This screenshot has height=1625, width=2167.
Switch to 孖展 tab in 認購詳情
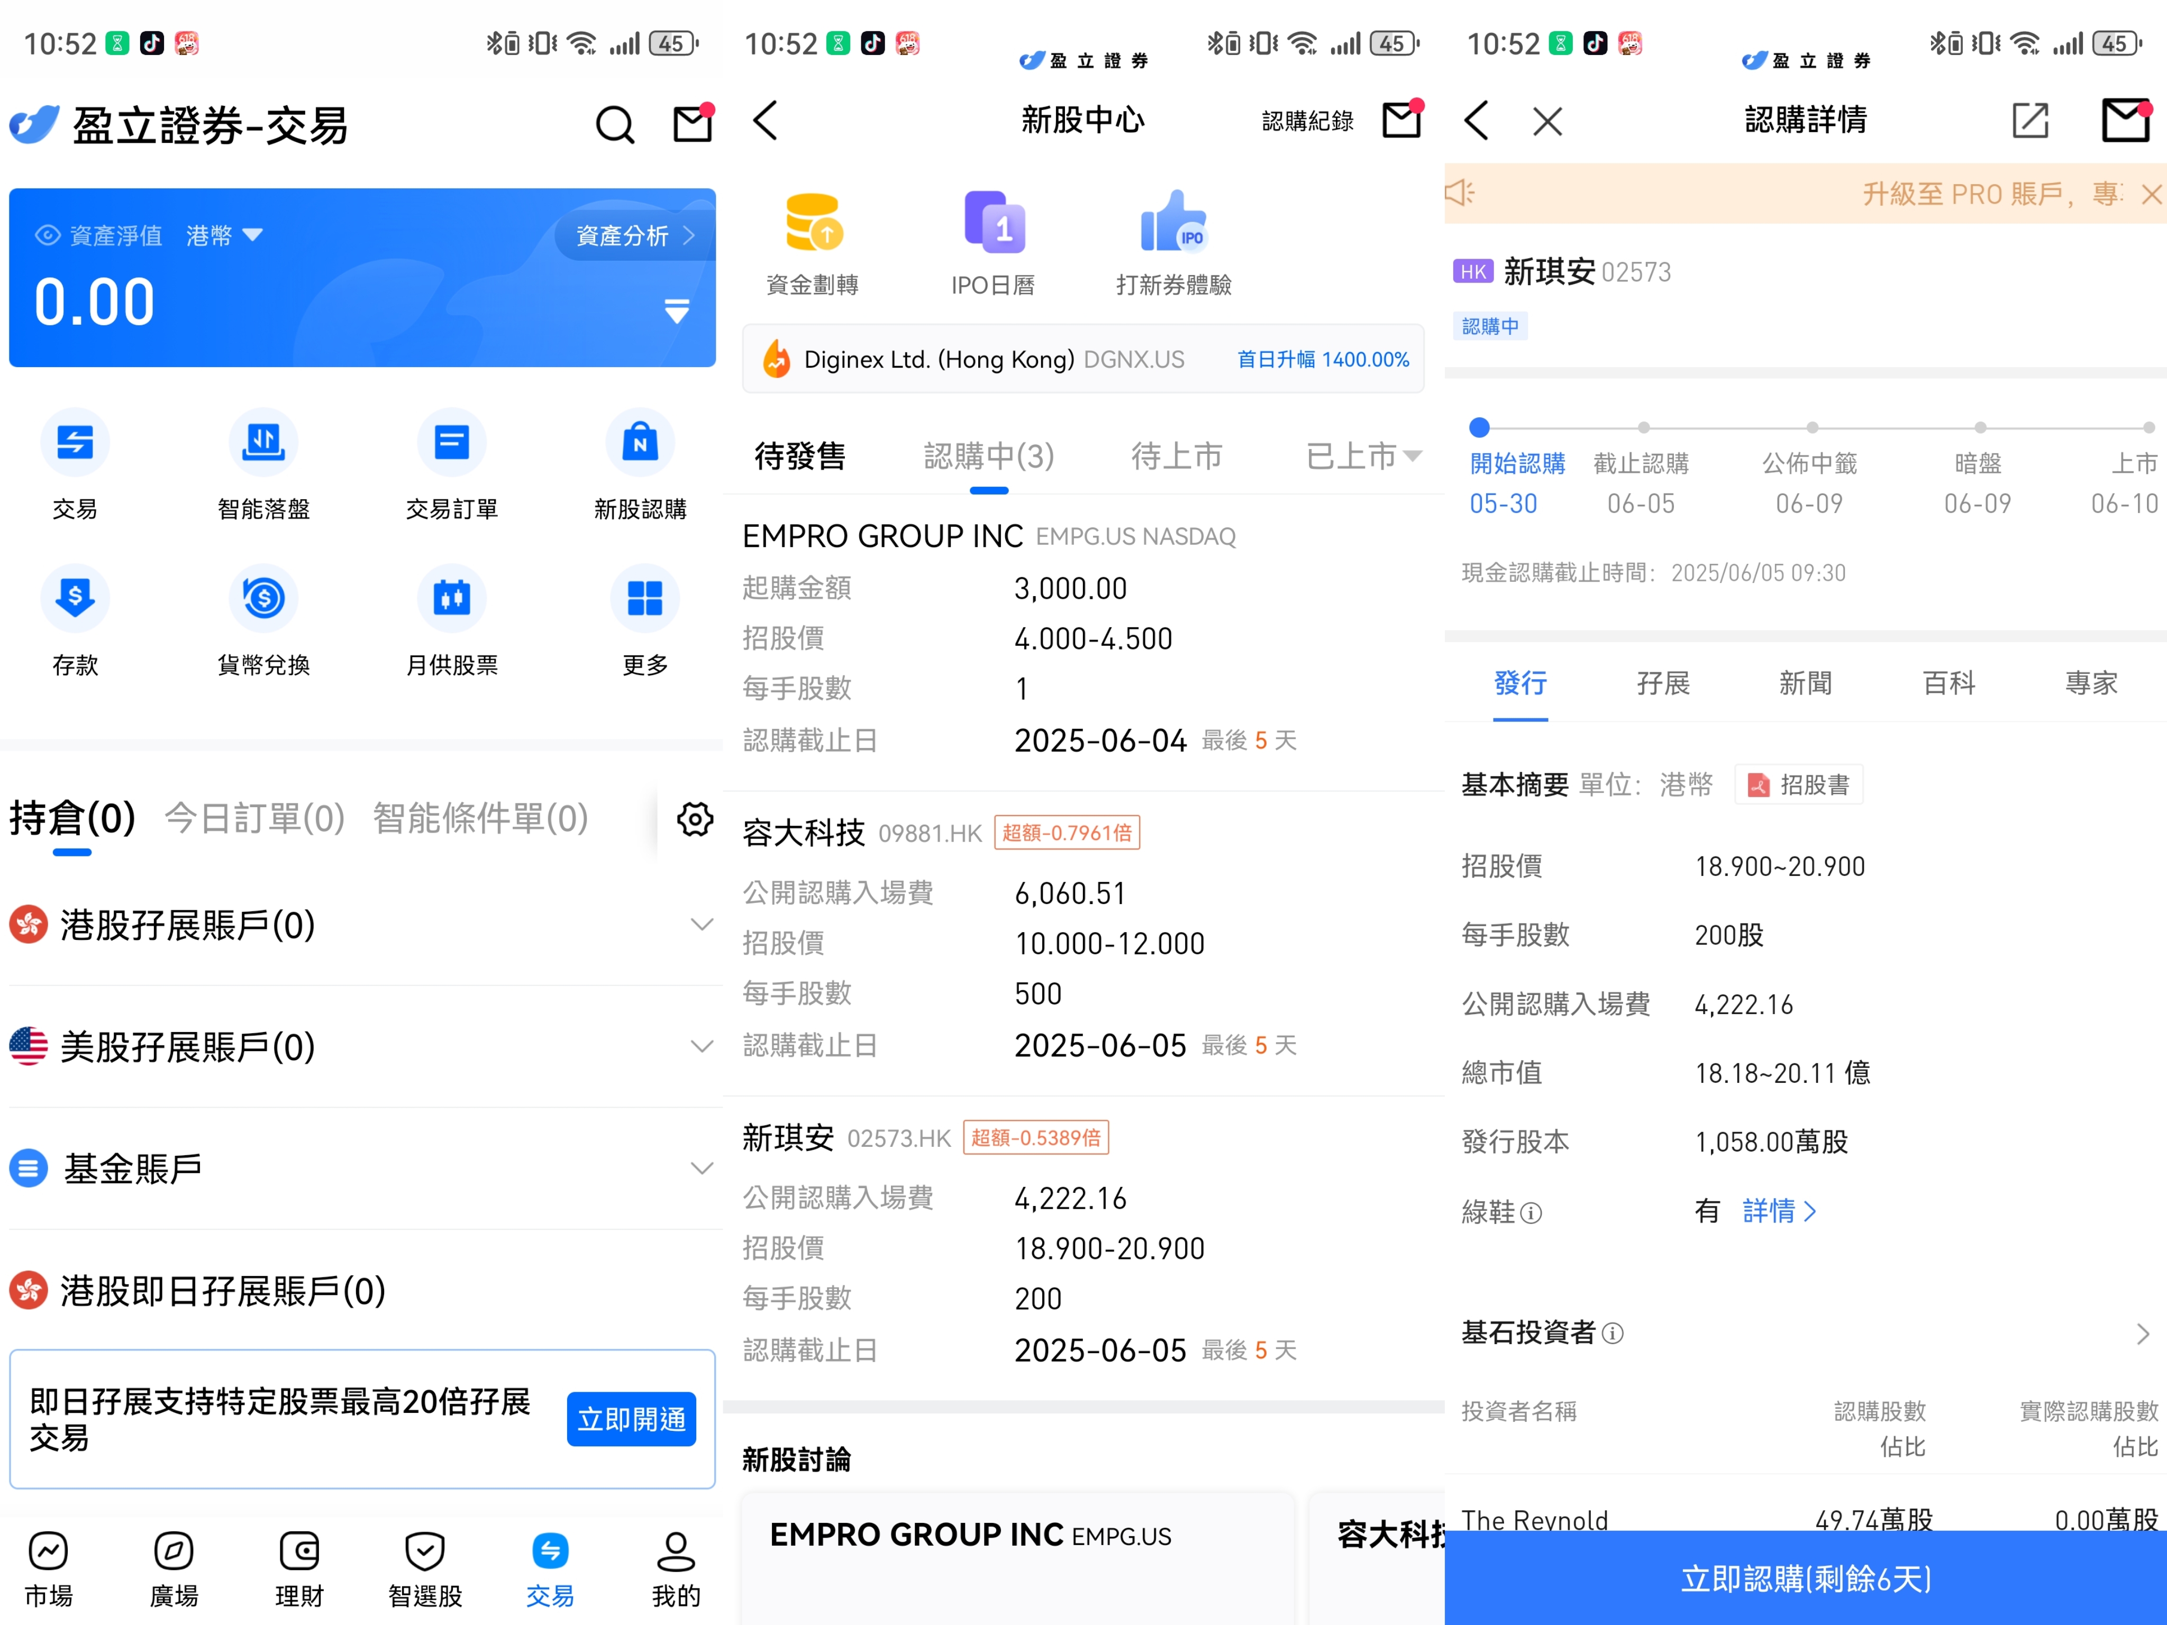[1663, 683]
